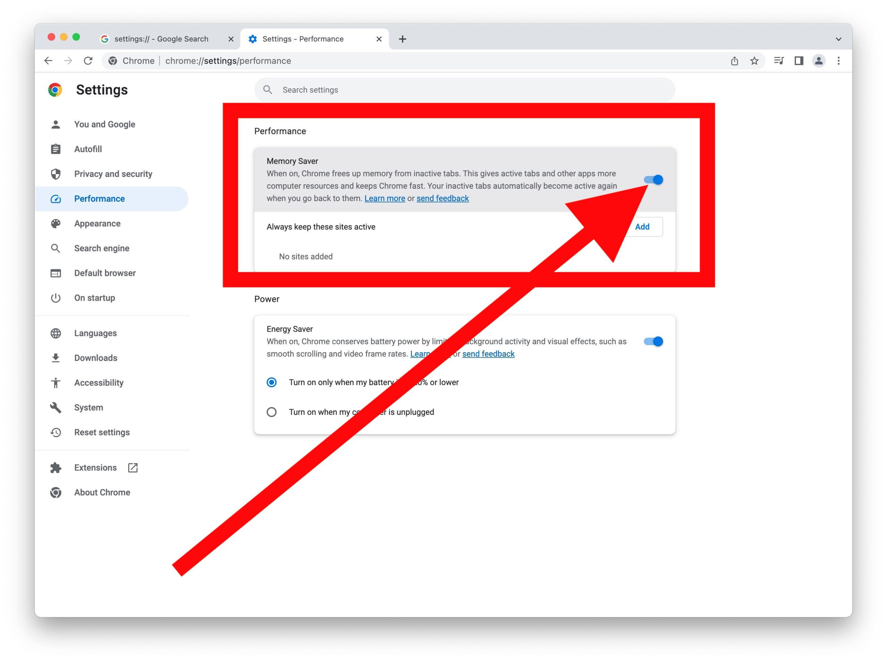Open the Chrome three-dot menu
Image resolution: width=887 pixels, height=663 pixels.
click(x=838, y=61)
